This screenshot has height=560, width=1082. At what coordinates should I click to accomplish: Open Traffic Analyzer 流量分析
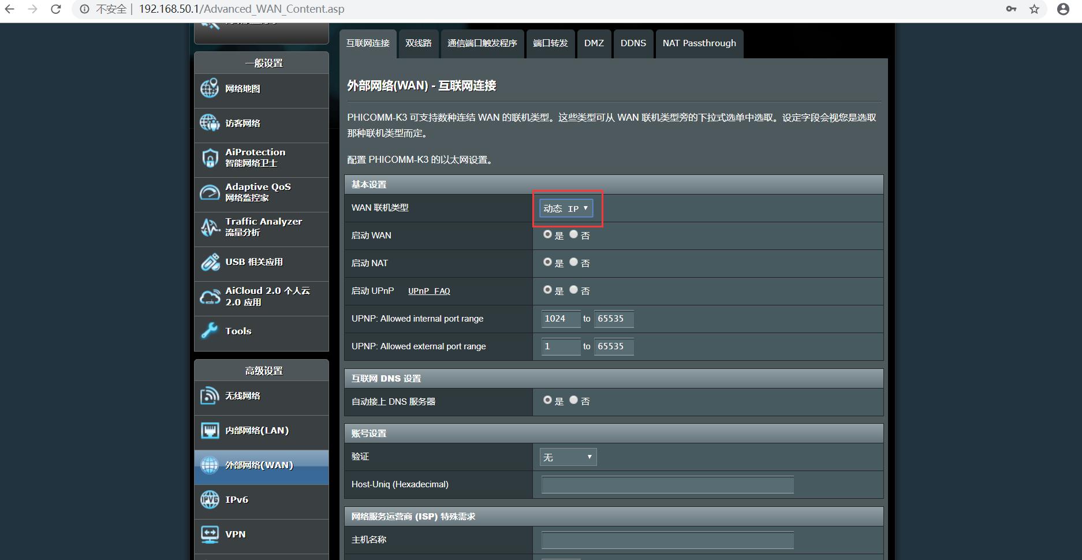point(263,226)
